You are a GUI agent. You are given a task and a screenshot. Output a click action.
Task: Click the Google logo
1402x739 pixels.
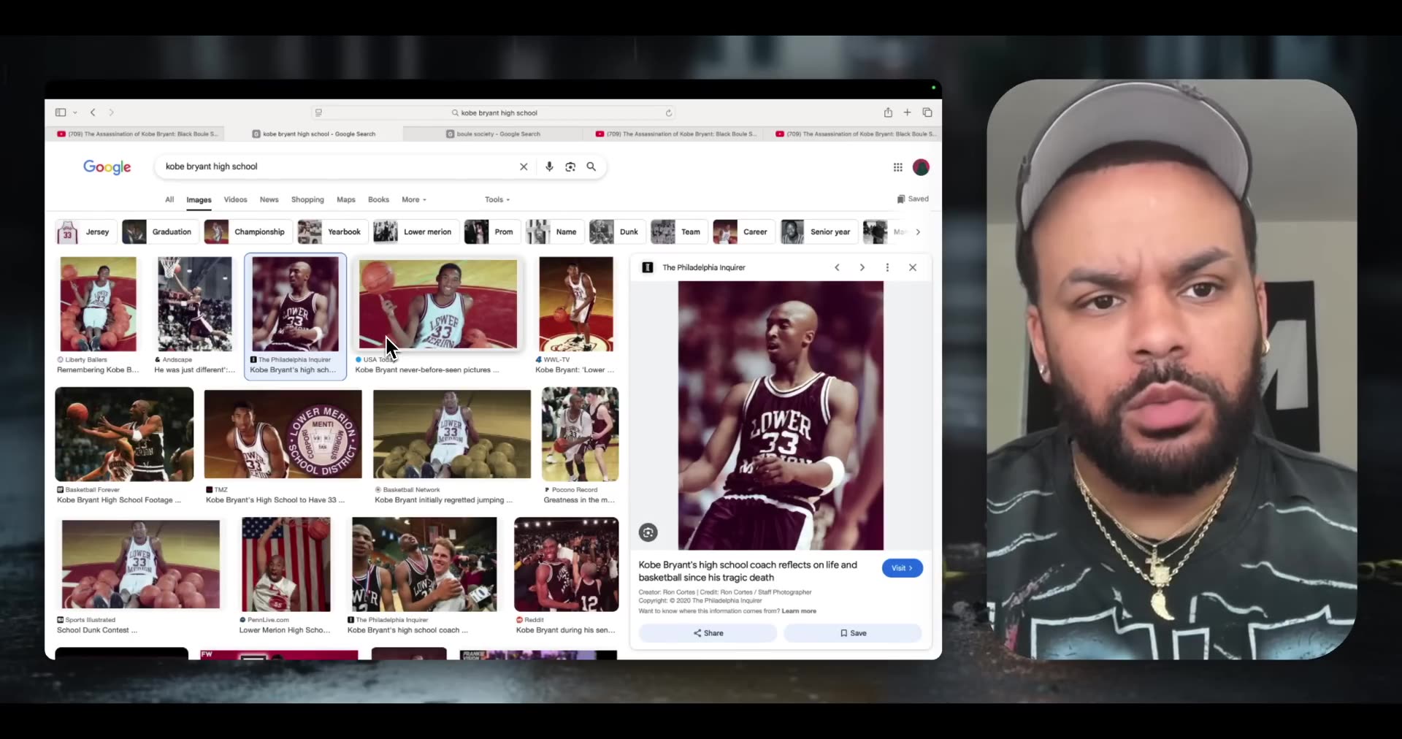[107, 167]
